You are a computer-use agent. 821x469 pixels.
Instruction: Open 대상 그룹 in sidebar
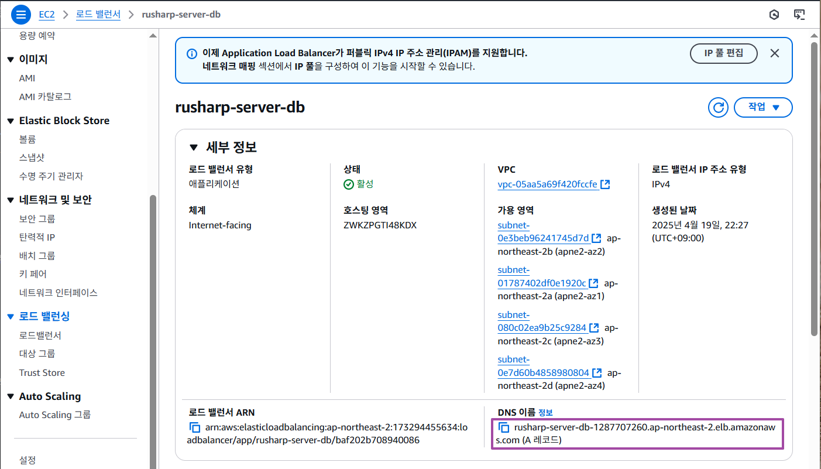point(37,354)
